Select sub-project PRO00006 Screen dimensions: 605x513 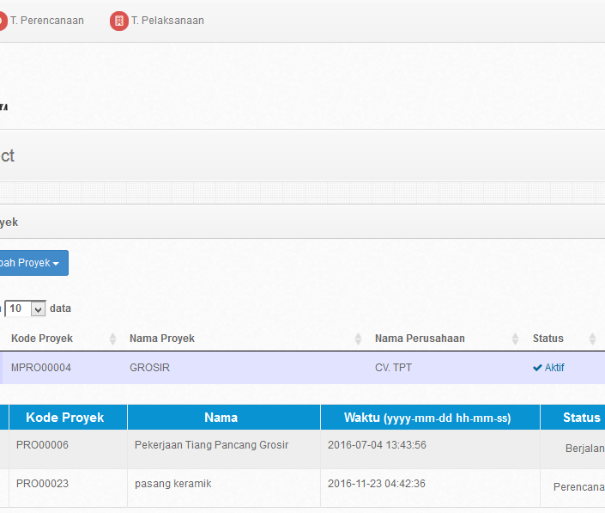click(42, 445)
